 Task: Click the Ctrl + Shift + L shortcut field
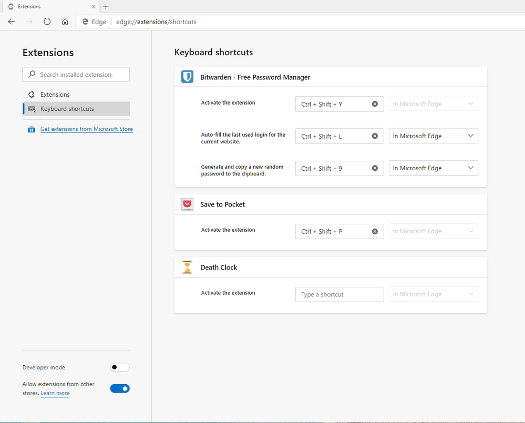pos(339,136)
